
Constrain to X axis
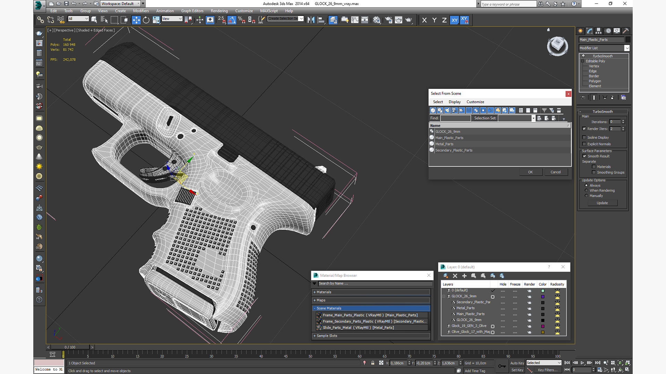coord(424,20)
